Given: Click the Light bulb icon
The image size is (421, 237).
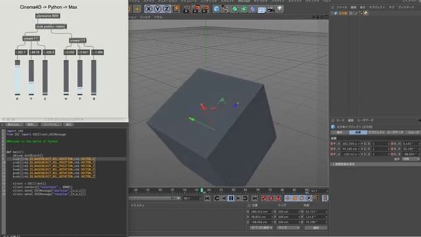Looking at the screenshot, I should coord(280,9).
